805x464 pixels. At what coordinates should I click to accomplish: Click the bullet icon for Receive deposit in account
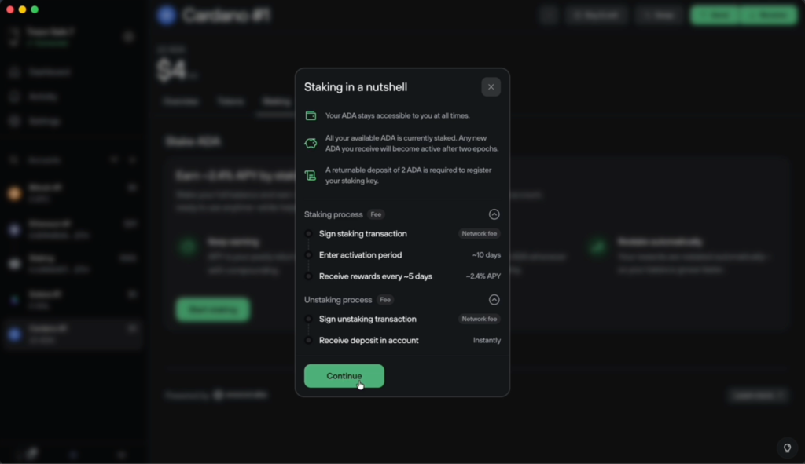(x=308, y=340)
